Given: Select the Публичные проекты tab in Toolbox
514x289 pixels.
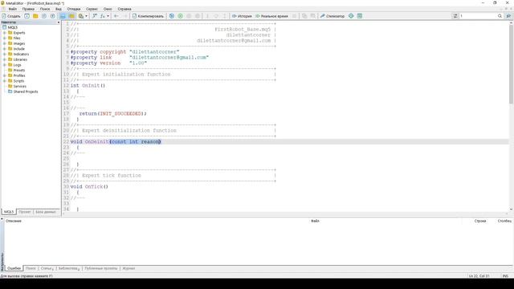Looking at the screenshot, I should pos(101,268).
